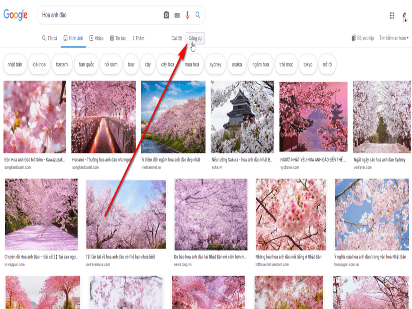This screenshot has height=309, width=412.
Task: Filter by the 'nhật bản' chip
Action: pos(15,64)
